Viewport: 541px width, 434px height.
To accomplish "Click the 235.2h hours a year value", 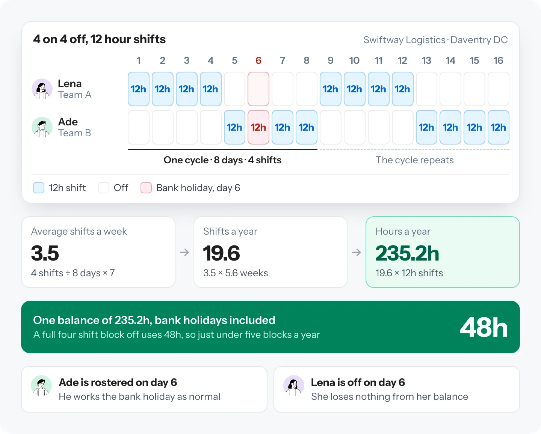I will coord(407,253).
